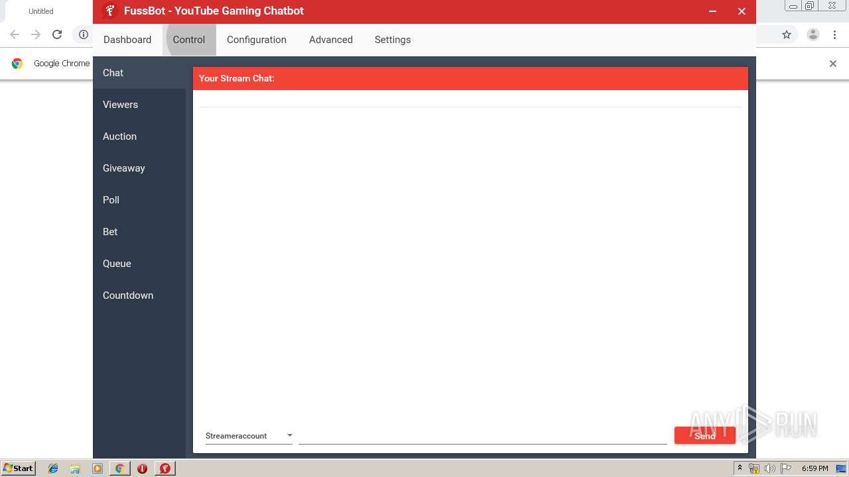
Task: Open the Windows Start menu
Action: tap(19, 468)
